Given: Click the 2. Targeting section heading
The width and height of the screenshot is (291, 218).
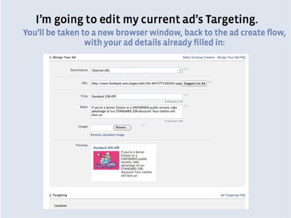Looking at the screenshot, I should click(x=58, y=195).
